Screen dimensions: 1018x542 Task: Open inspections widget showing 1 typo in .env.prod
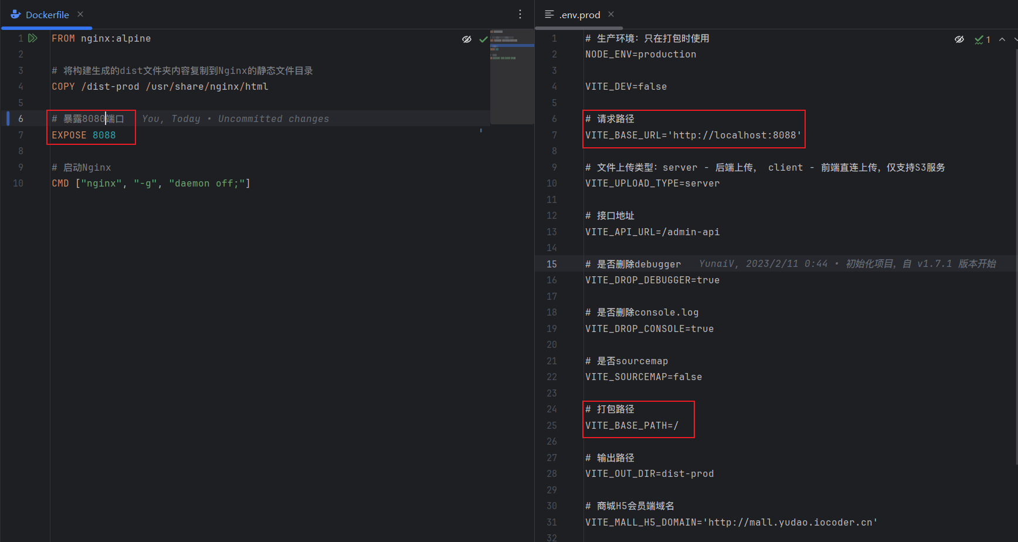click(982, 39)
